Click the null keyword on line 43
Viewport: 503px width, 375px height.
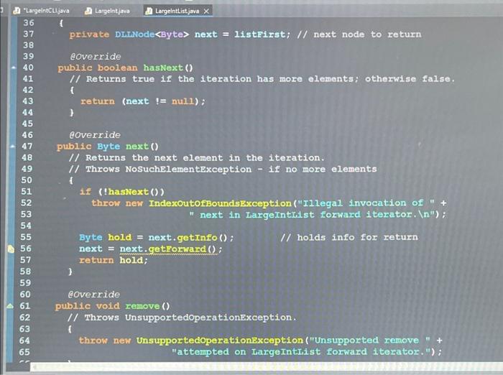(183, 102)
